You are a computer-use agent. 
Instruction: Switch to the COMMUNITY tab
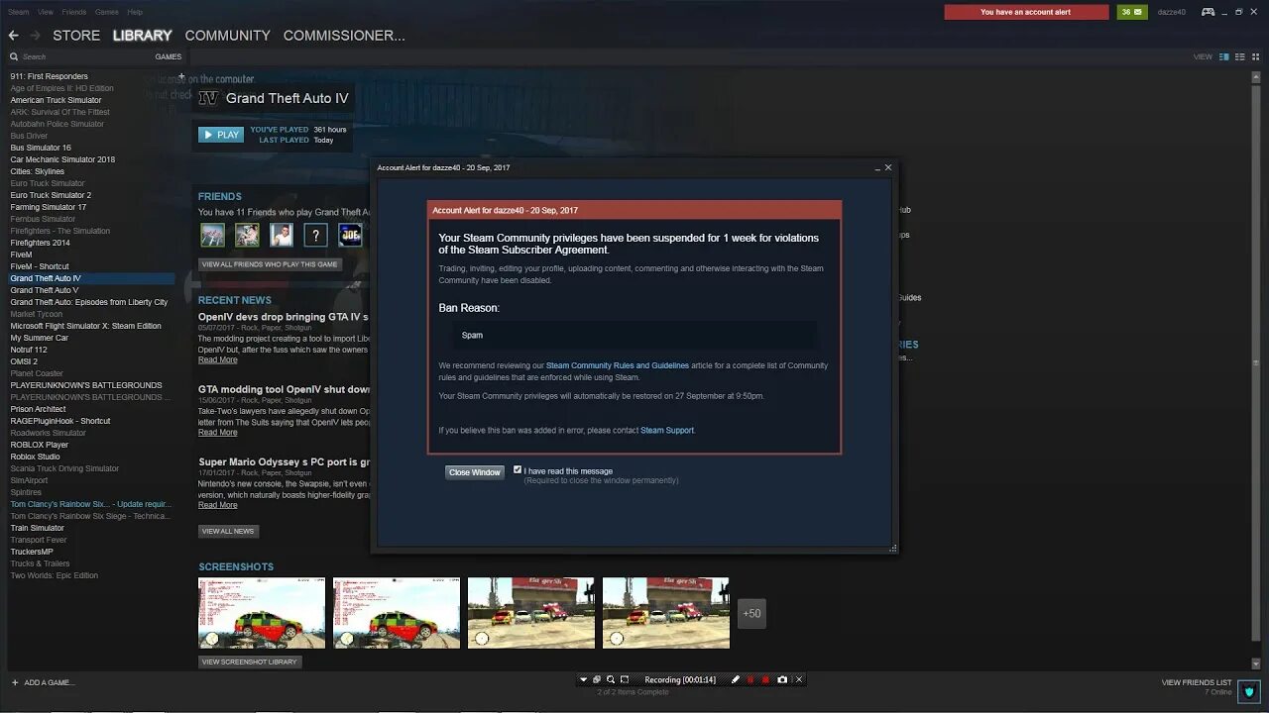click(227, 36)
